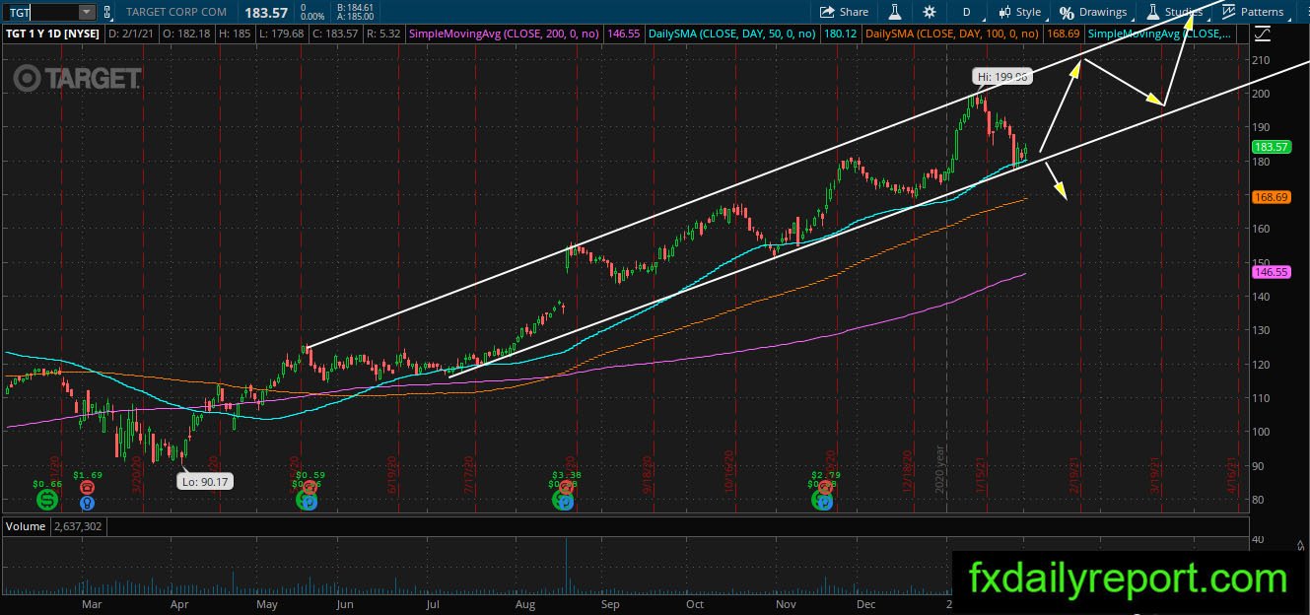The image size is (1310, 615).
Task: Click the Volume study label
Action: [26, 526]
